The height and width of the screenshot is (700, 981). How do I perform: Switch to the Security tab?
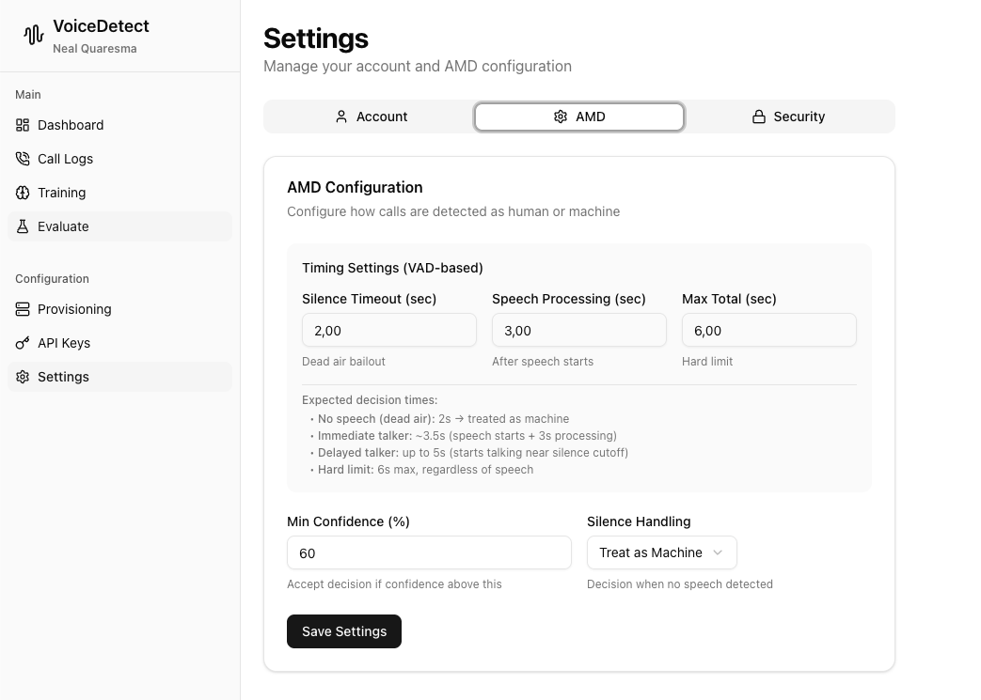(788, 117)
